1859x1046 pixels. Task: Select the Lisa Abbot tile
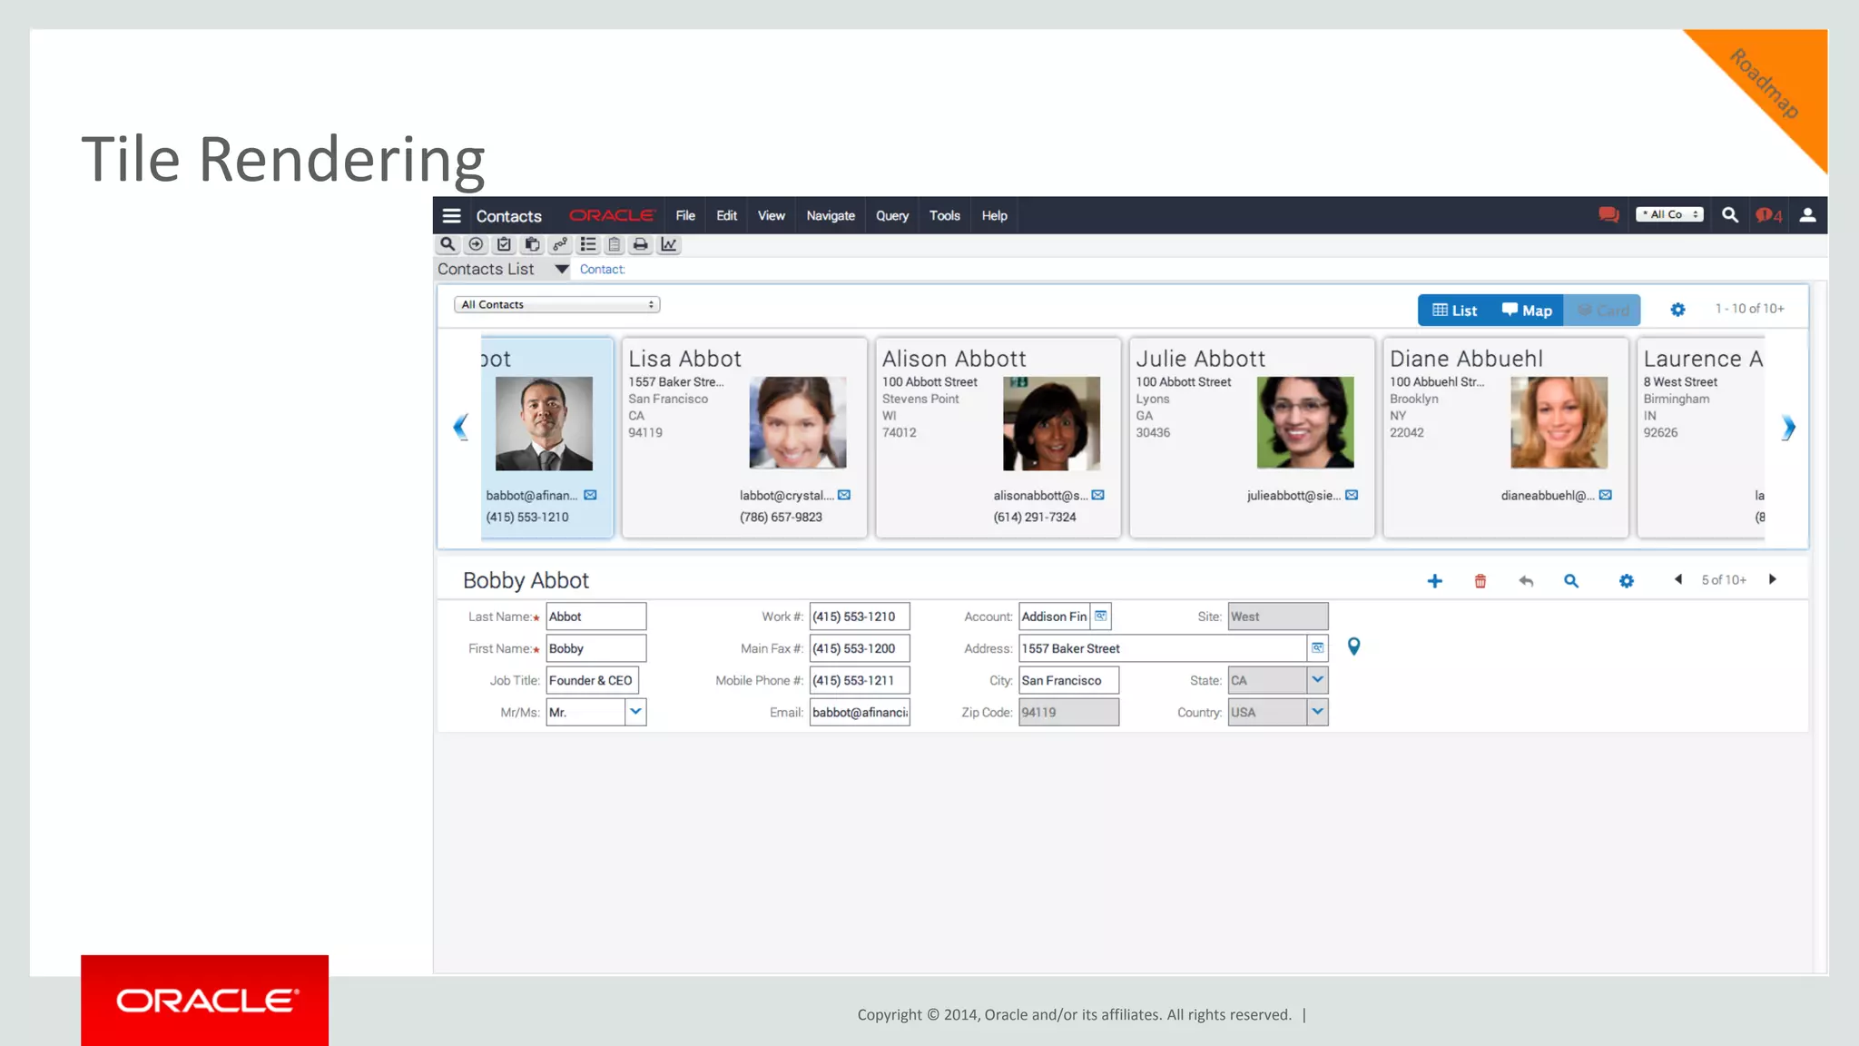click(744, 438)
